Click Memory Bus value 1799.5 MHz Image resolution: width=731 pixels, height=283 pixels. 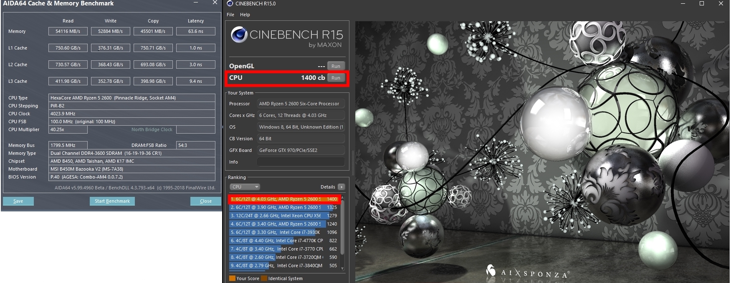click(x=68, y=145)
